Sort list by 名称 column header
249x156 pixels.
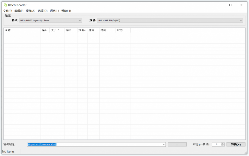(x=22, y=30)
